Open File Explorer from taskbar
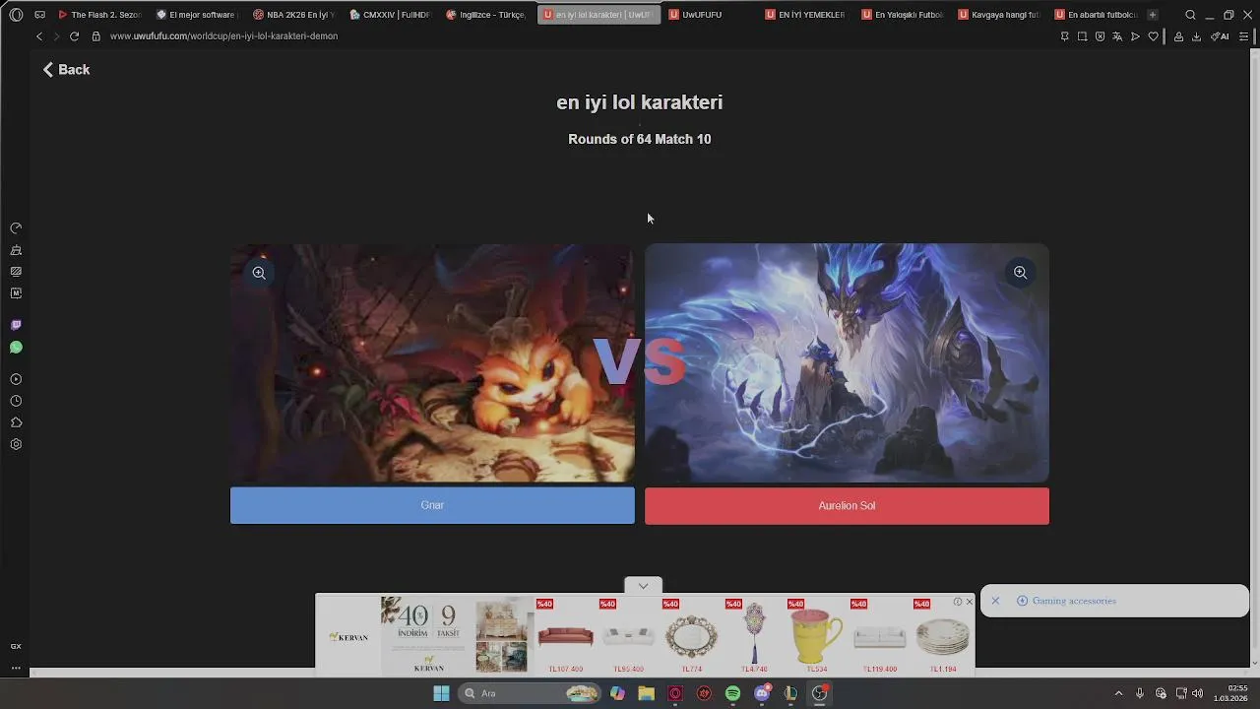The image size is (1260, 709). tap(646, 693)
